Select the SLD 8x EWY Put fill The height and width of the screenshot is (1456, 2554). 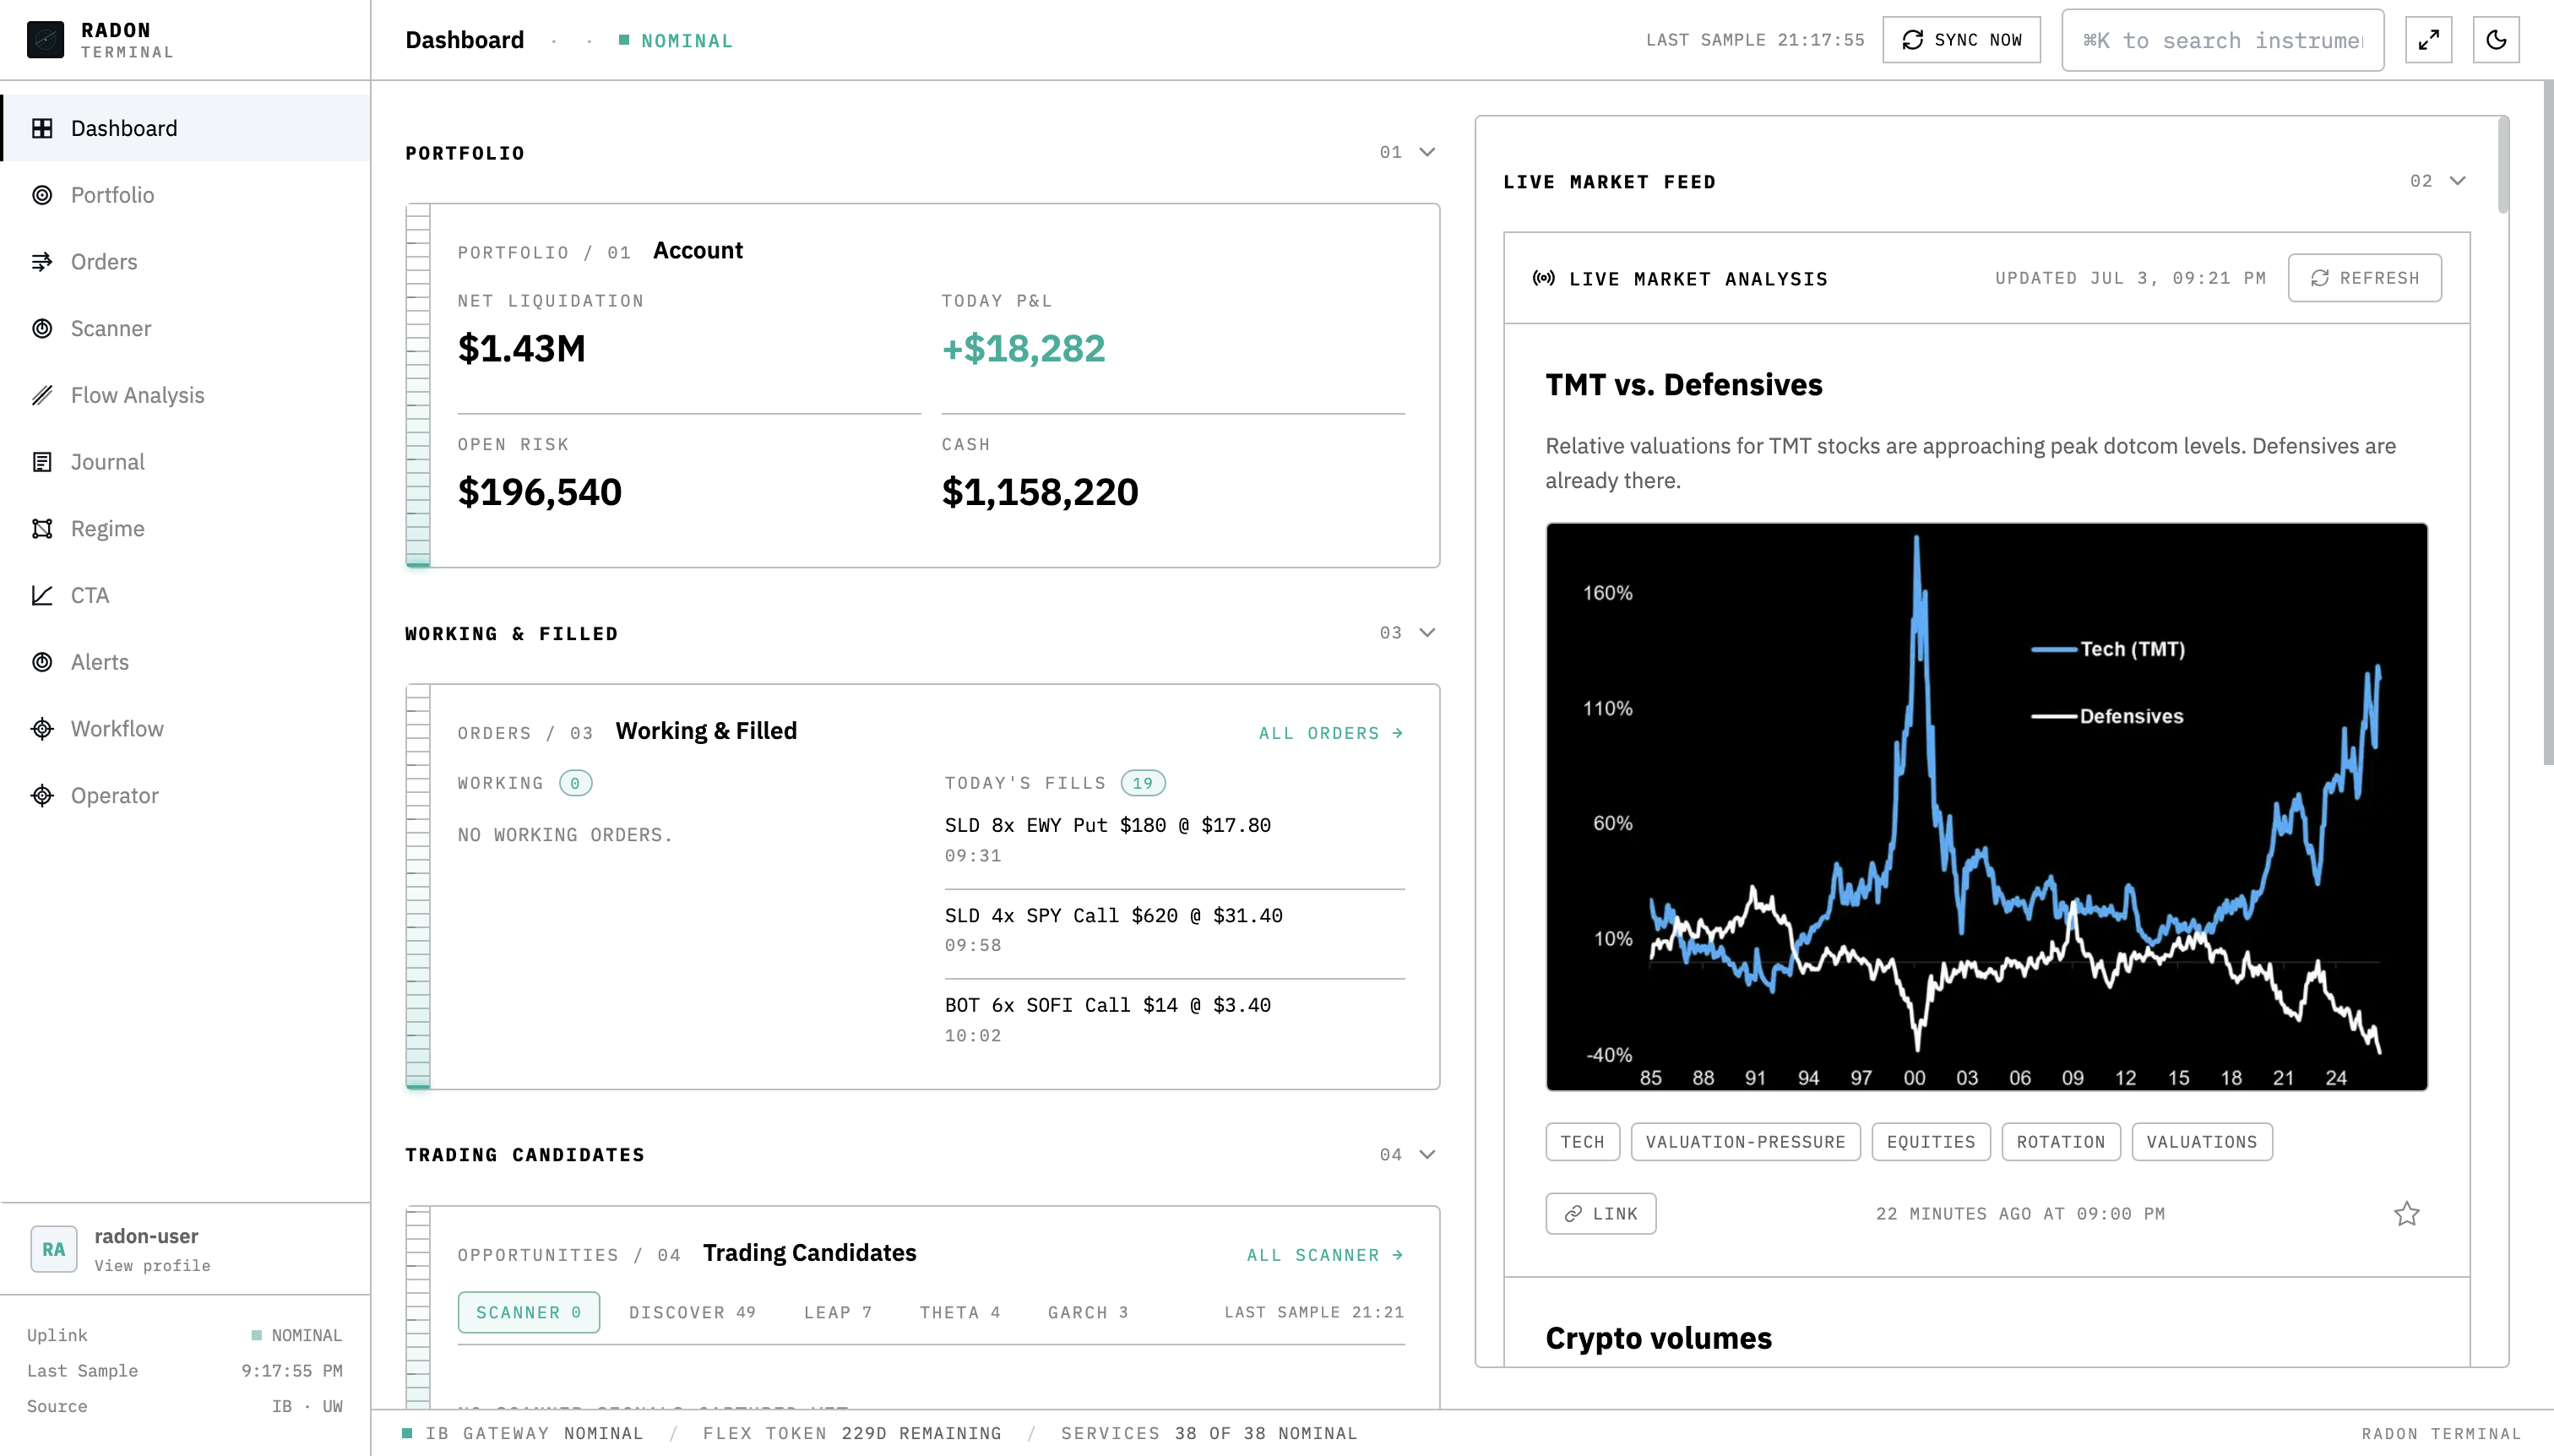1174,840
